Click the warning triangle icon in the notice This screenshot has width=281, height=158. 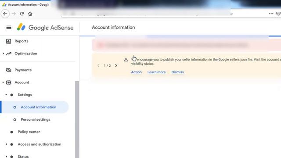(x=126, y=60)
